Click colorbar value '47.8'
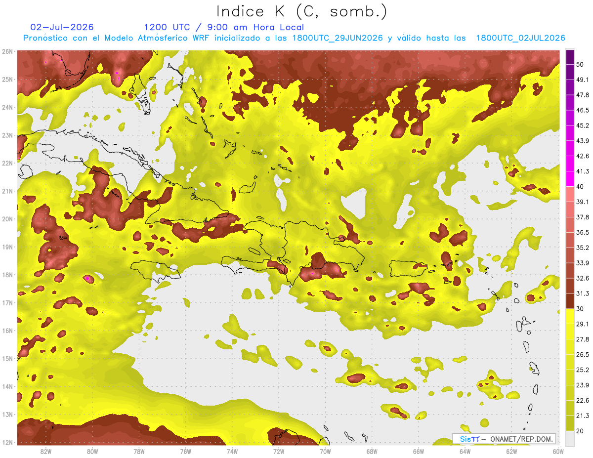 (582, 94)
